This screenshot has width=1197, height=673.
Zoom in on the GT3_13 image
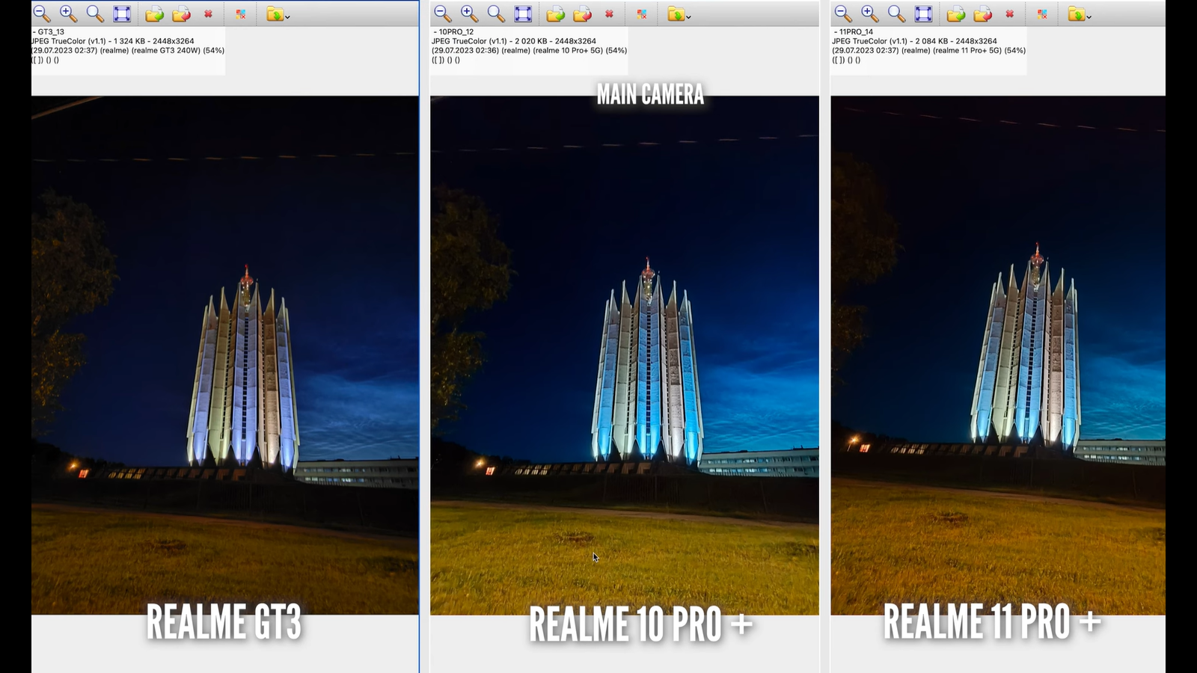pyautogui.click(x=68, y=14)
